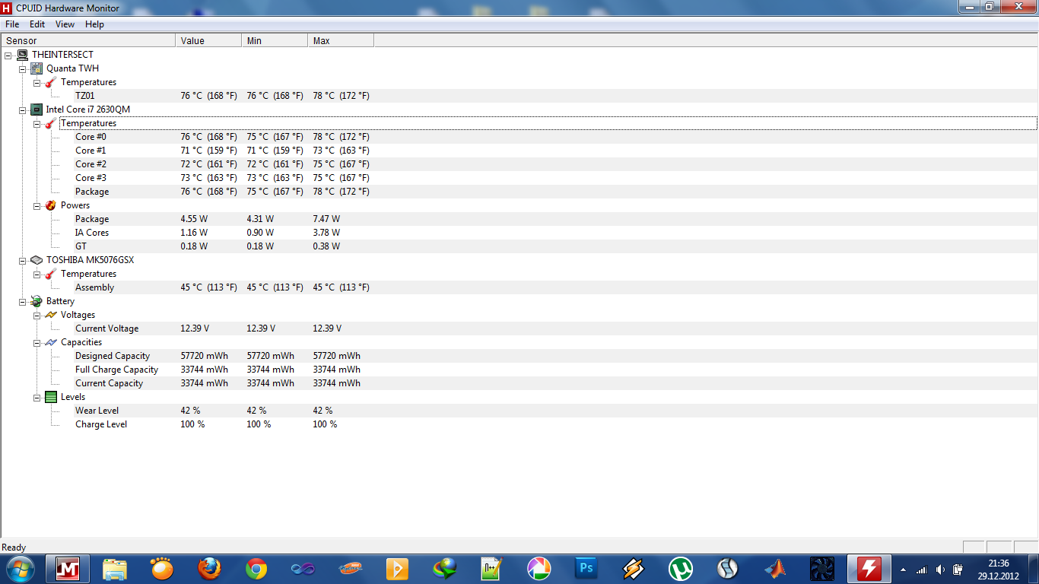Viewport: 1039px width, 584px height.
Task: Open uTorrent from the taskbar
Action: click(x=680, y=568)
